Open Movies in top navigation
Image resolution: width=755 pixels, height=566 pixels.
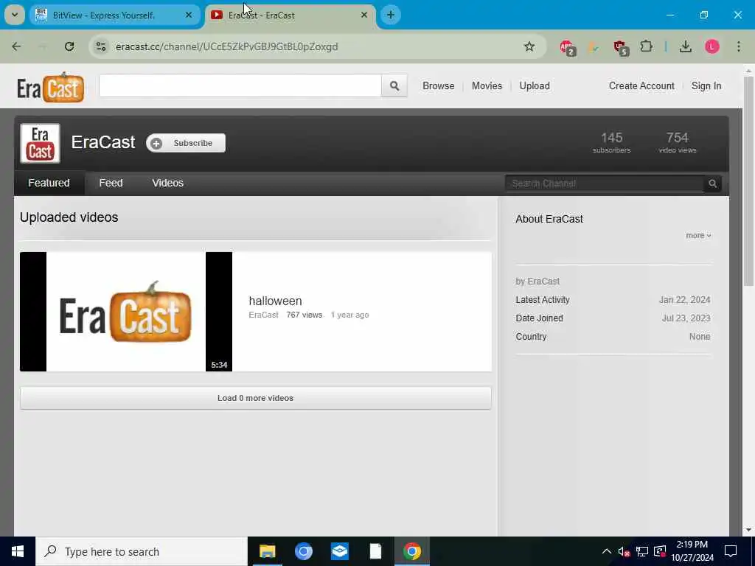coord(487,85)
